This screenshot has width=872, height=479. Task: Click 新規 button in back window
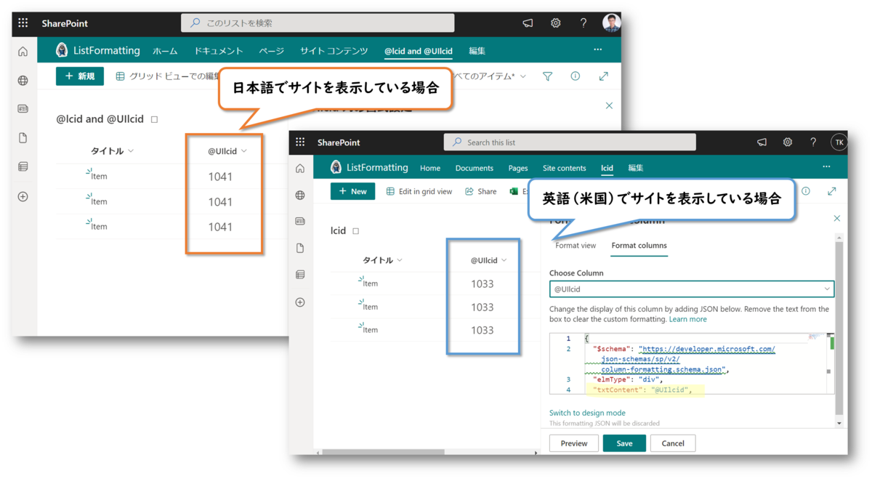[80, 76]
